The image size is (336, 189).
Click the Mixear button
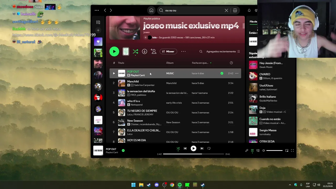tap(168, 51)
